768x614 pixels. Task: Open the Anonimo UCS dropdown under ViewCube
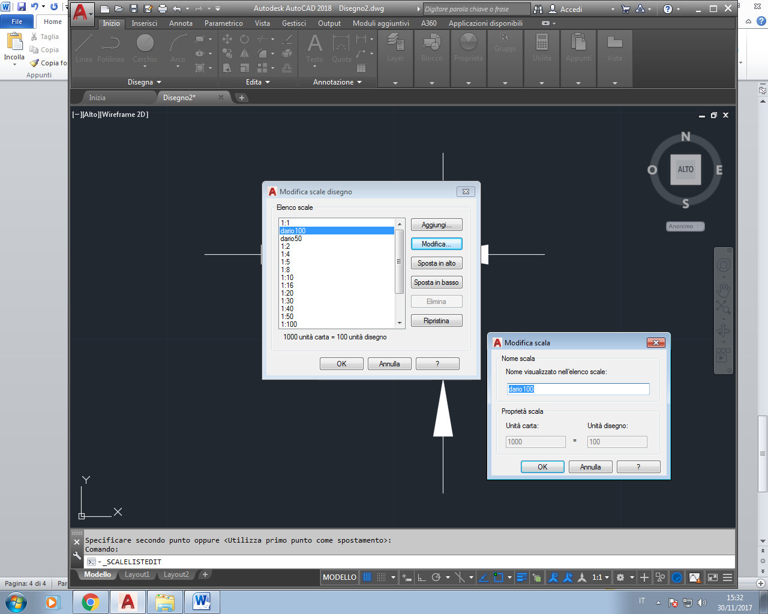click(685, 226)
